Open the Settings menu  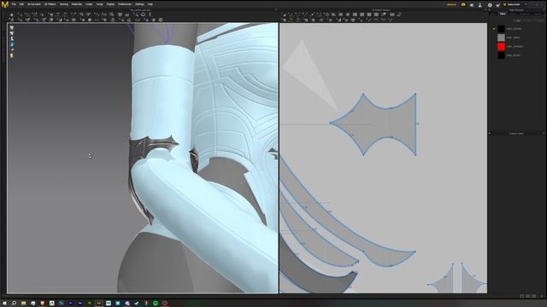point(139,4)
